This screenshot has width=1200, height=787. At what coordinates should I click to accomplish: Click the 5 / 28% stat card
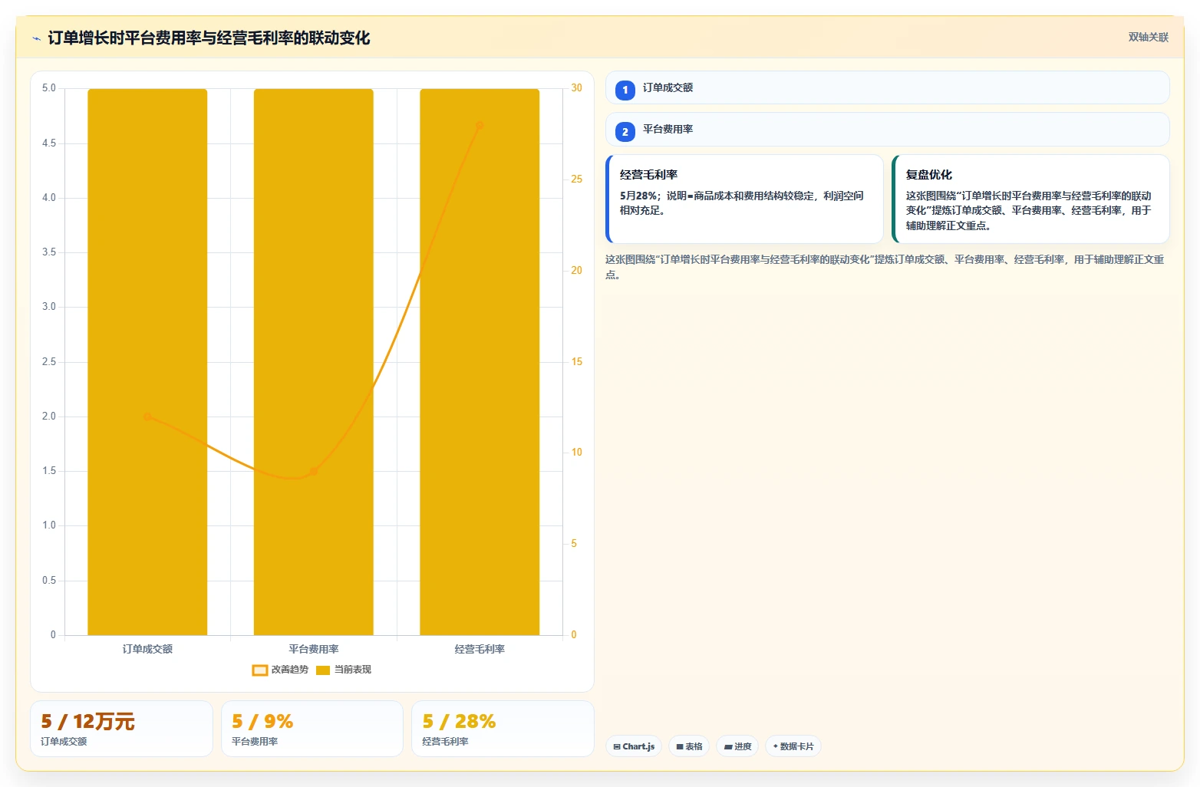coord(503,729)
